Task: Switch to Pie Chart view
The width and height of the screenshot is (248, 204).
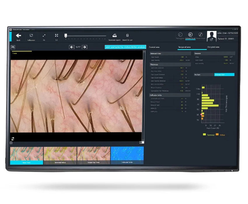Action: (204, 75)
